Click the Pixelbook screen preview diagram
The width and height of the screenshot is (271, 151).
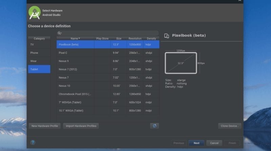tap(181, 63)
